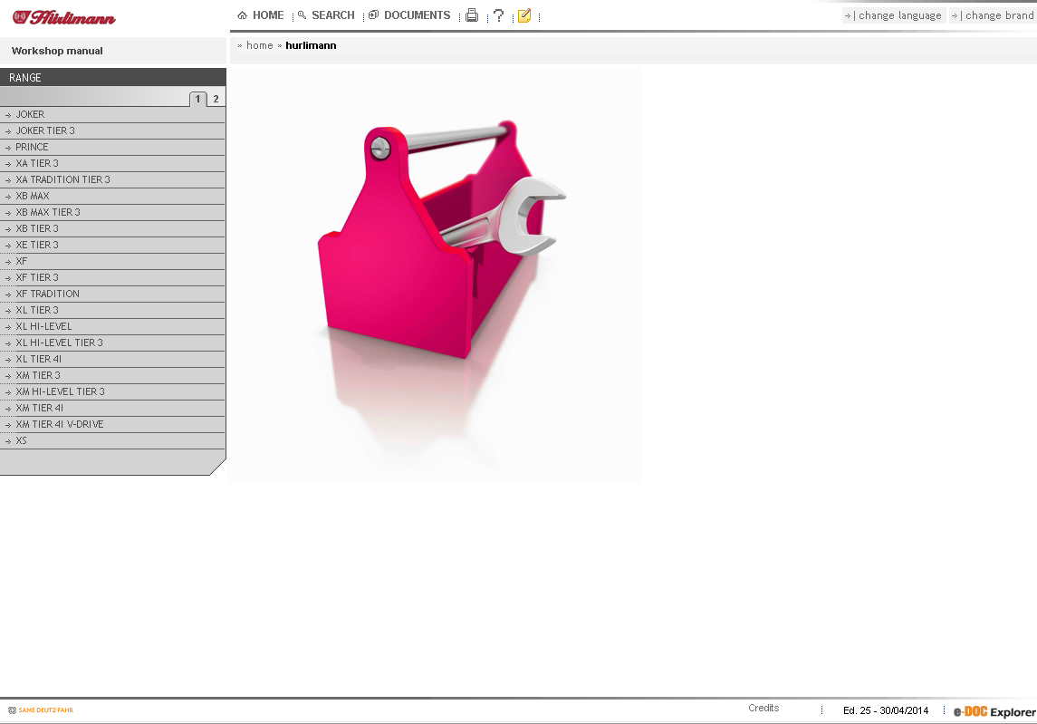Select the XM TIER 4I V-DRIVE range
The width and height of the screenshot is (1037, 724).
[x=112, y=425]
